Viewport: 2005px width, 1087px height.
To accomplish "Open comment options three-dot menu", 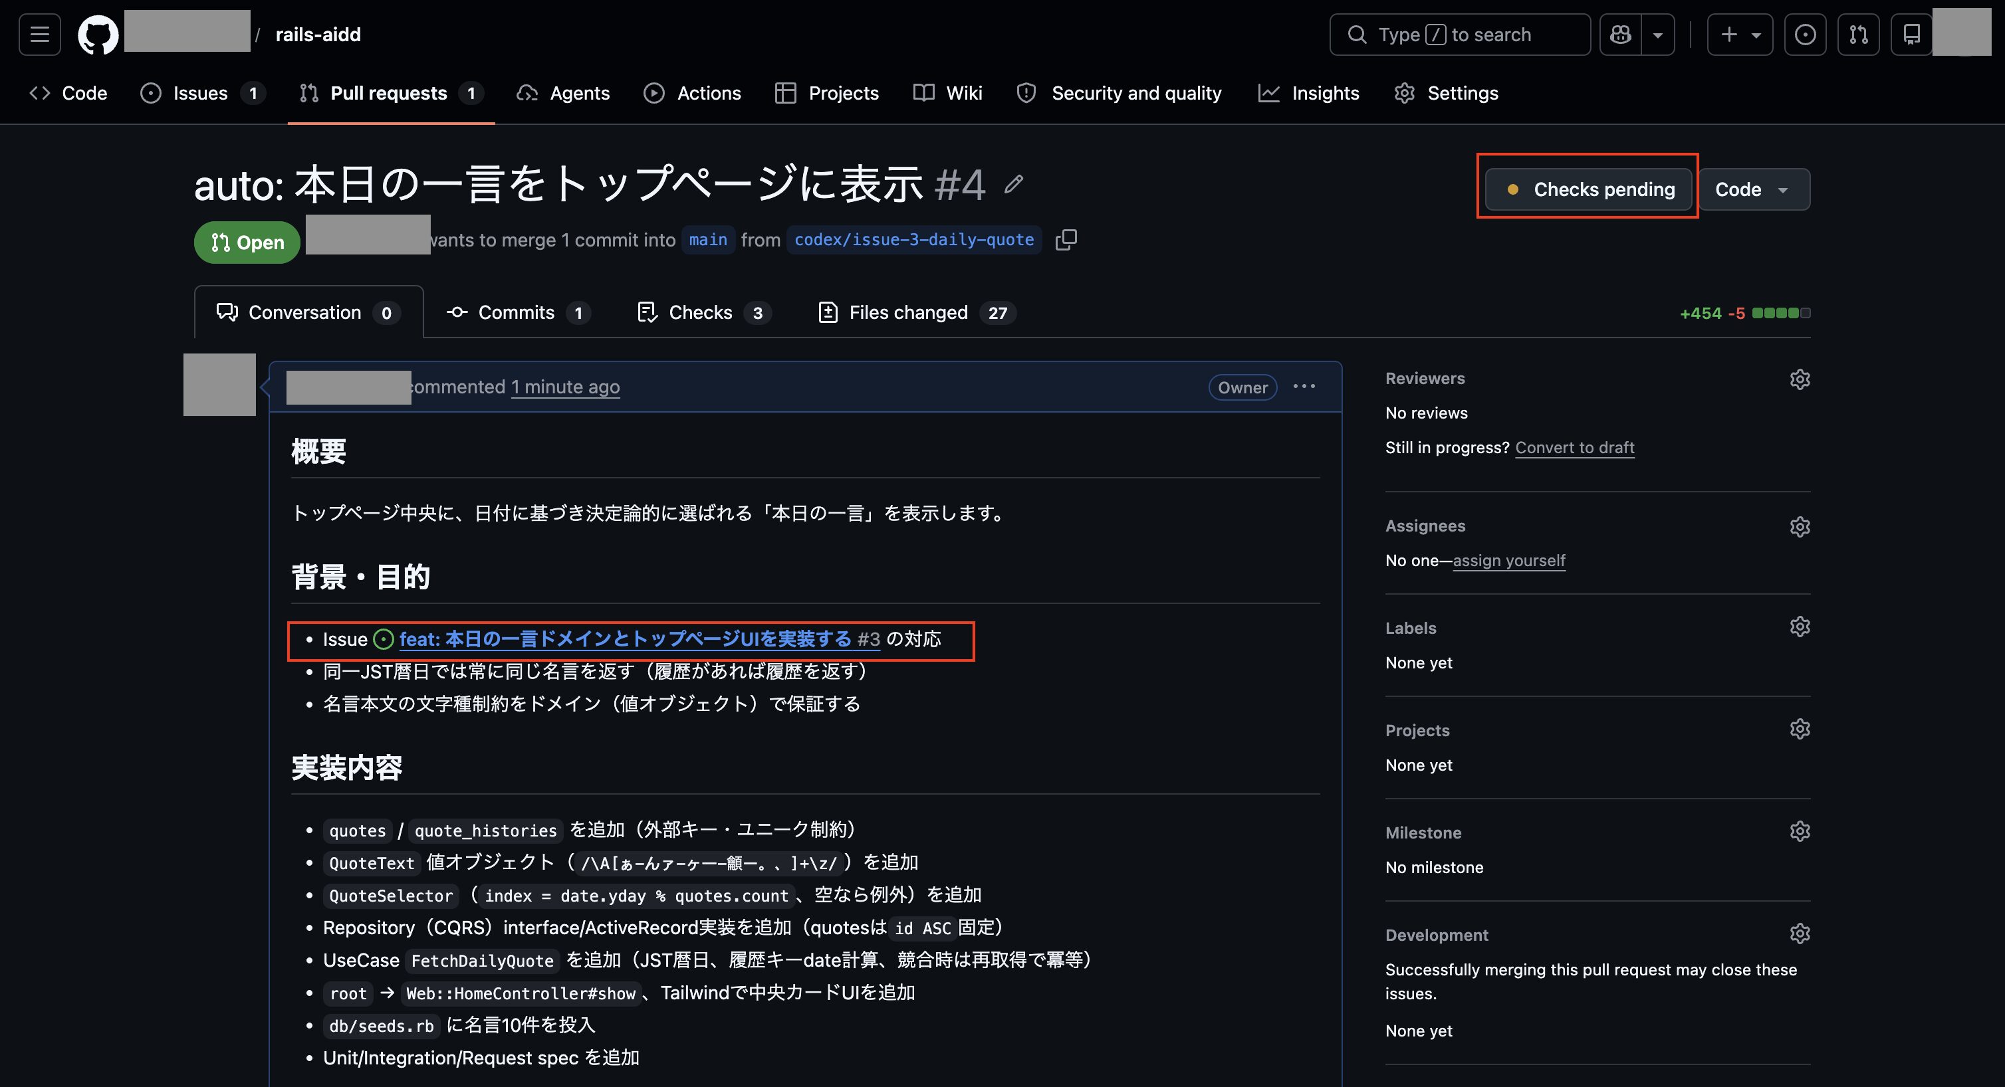I will click(x=1304, y=387).
